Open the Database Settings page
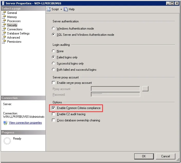This screenshot has width=181, height=163. (18, 33)
